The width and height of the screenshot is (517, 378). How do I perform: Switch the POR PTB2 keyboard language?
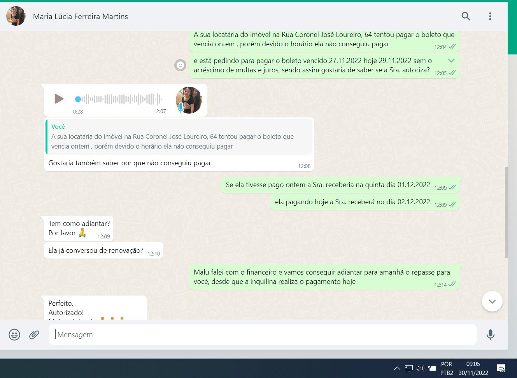click(x=447, y=368)
